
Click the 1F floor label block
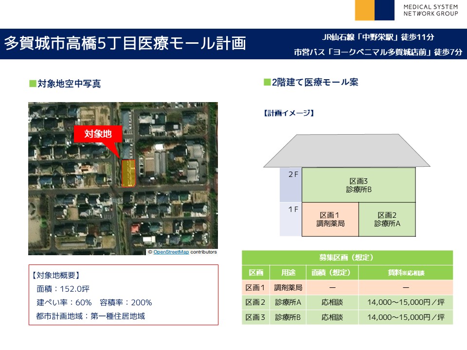(x=290, y=219)
